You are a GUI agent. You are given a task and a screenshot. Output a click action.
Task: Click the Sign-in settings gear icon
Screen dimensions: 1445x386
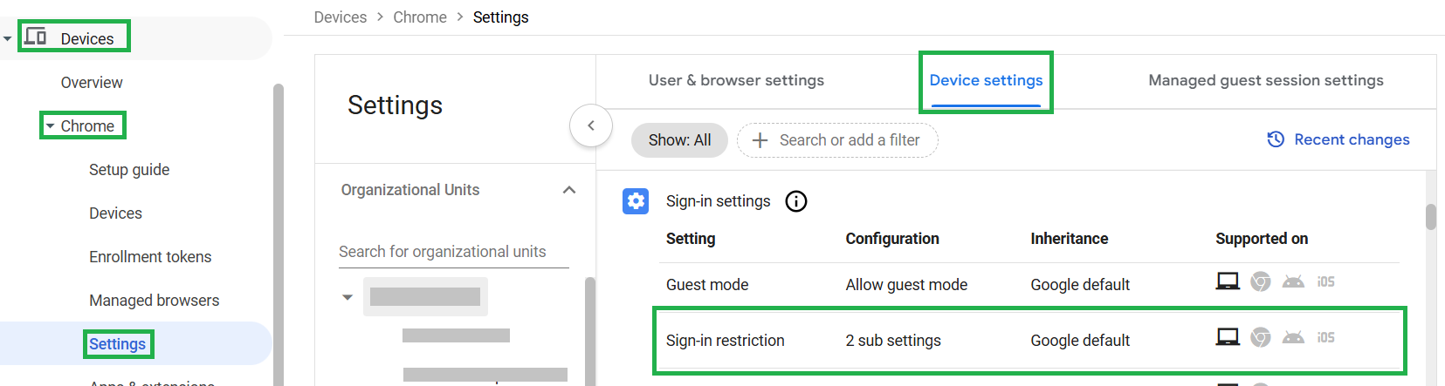[x=636, y=201]
